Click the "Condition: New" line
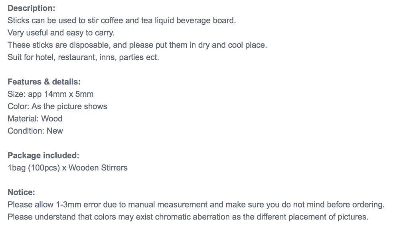The image size is (399, 235). [35, 131]
